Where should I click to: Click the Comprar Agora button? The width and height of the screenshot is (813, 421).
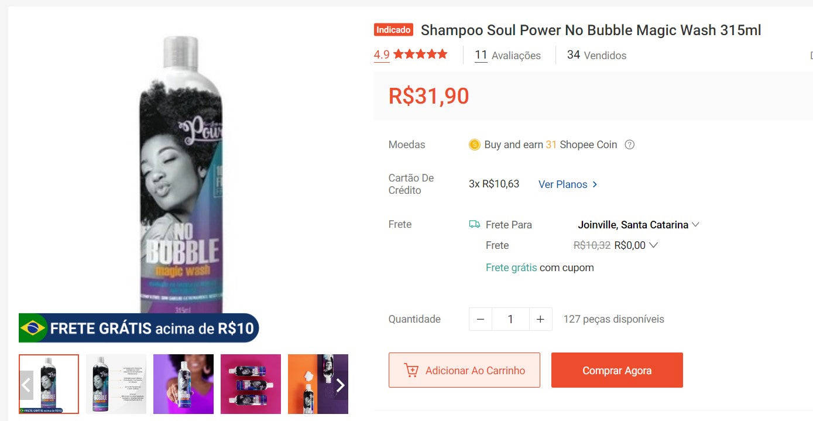click(617, 370)
